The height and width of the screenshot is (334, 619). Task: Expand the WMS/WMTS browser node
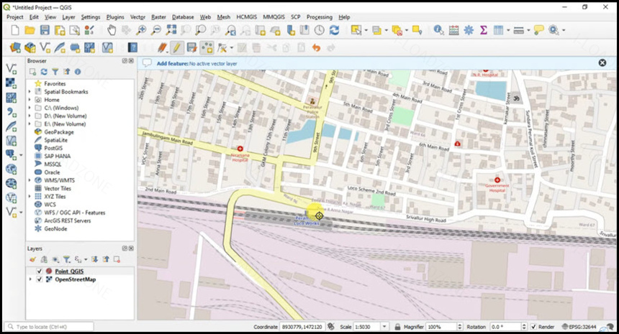[x=30, y=180]
